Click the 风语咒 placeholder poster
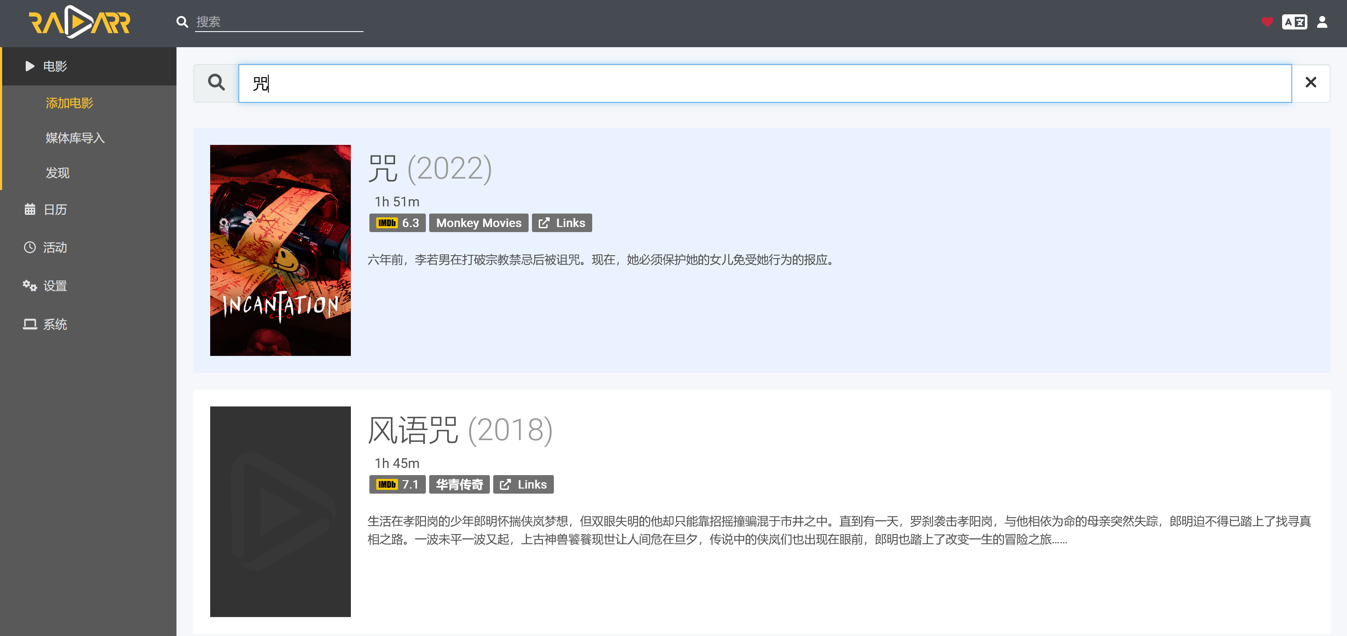This screenshot has width=1347, height=636. 280,512
